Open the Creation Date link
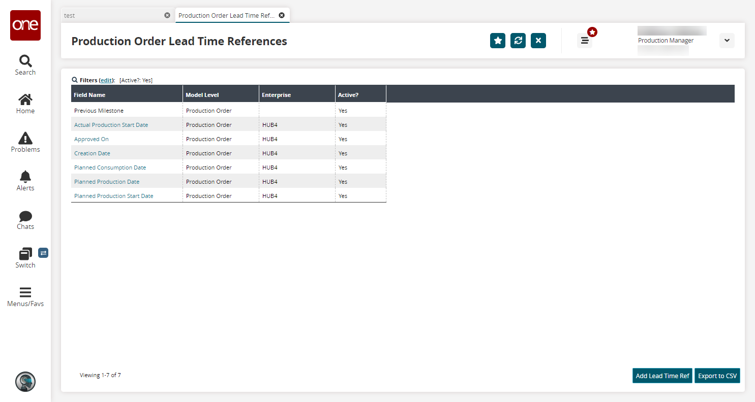Image resolution: width=755 pixels, height=402 pixels. pyautogui.click(x=92, y=153)
